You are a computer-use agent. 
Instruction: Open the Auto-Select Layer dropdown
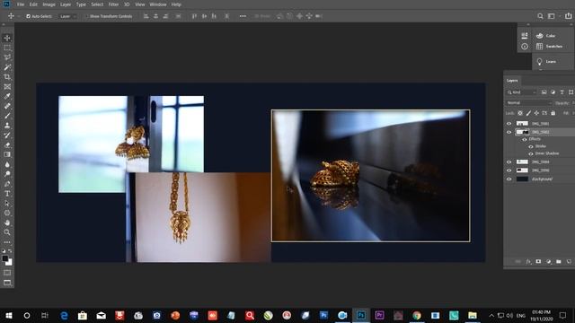[x=68, y=16]
